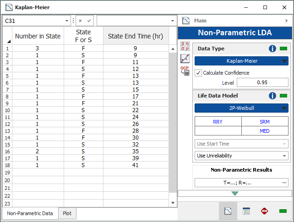The height and width of the screenshot is (222, 294).
Task: Click the scroll down arrow of data sheet
Action: [x=173, y=203]
